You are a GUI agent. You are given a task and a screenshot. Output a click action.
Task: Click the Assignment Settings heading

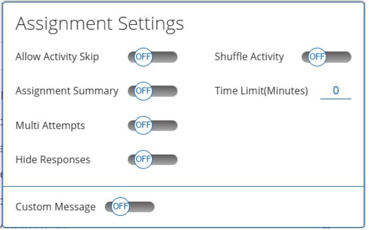click(99, 24)
